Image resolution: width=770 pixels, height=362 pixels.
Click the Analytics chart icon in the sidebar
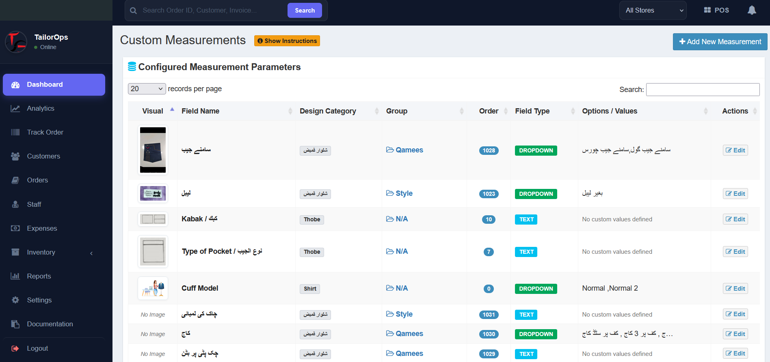click(15, 108)
